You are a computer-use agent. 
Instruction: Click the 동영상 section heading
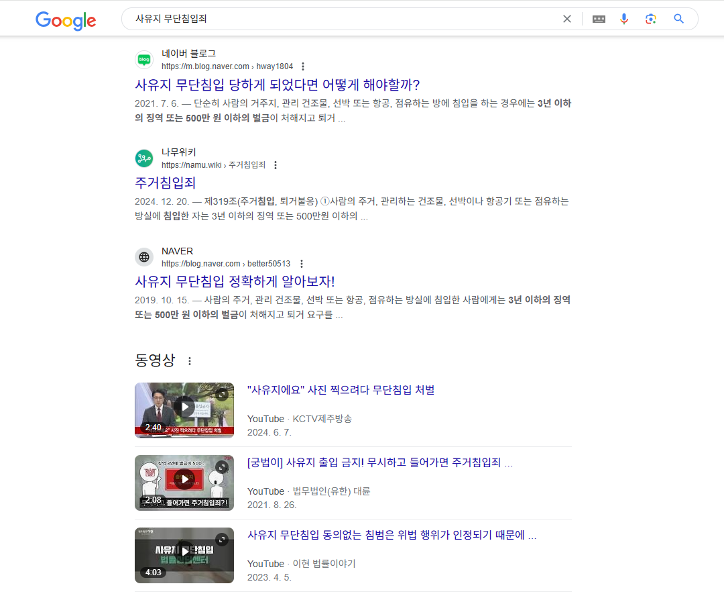(155, 360)
